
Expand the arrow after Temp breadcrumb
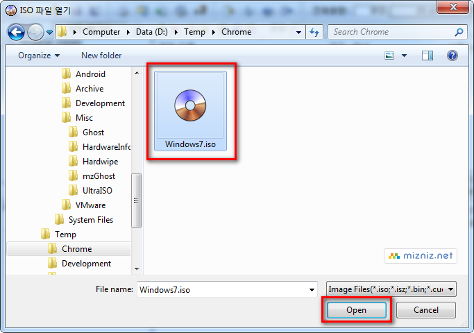(x=214, y=32)
